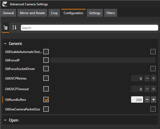
Task: Tick the GtlUseCameraPacketSize value checkbox on right
Action: [153, 109]
